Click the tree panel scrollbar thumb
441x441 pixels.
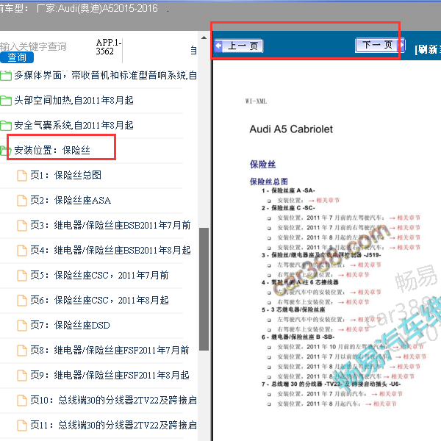tap(204, 289)
